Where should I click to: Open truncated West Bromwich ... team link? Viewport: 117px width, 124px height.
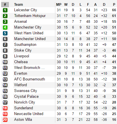coord(29,68)
